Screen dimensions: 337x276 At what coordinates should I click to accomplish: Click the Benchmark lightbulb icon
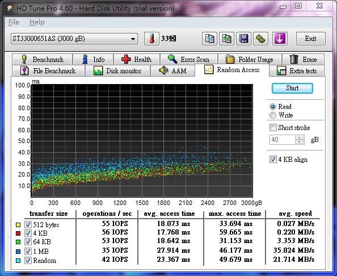coord(24,59)
